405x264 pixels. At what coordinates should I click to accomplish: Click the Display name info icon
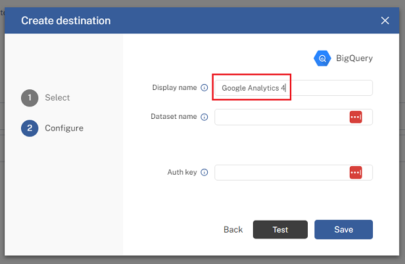tap(204, 88)
